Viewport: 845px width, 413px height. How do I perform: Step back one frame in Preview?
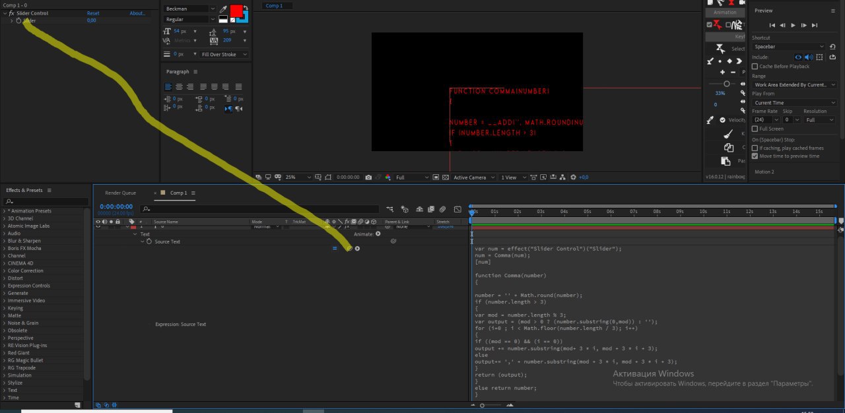(x=783, y=25)
